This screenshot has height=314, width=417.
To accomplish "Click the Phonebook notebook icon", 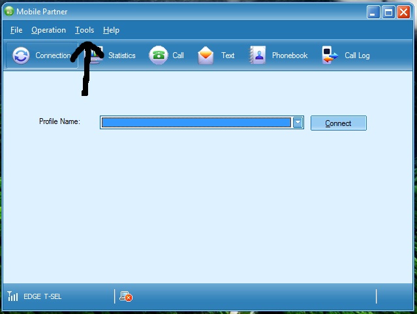I will pyautogui.click(x=257, y=55).
